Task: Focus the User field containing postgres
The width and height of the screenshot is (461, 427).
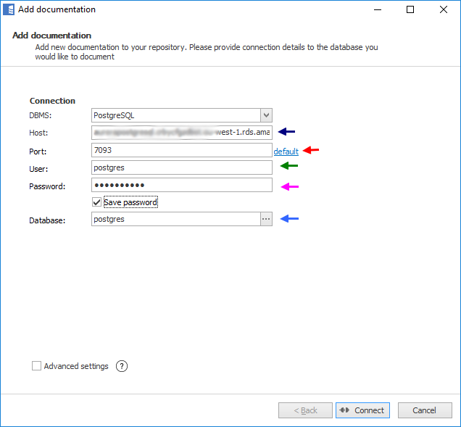Action: [181, 167]
